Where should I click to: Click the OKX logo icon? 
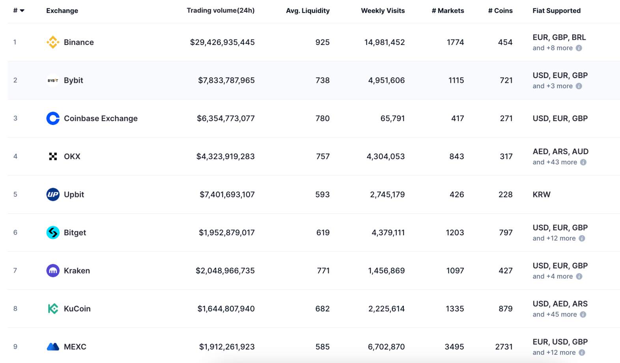53,156
